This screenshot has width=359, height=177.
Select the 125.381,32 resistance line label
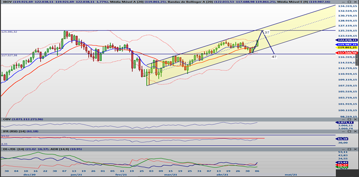coord(9,32)
